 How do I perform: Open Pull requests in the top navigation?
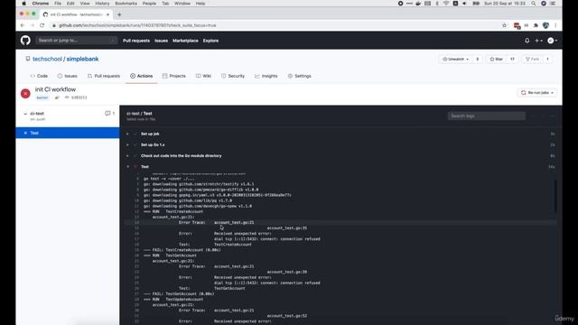pyautogui.click(x=136, y=41)
